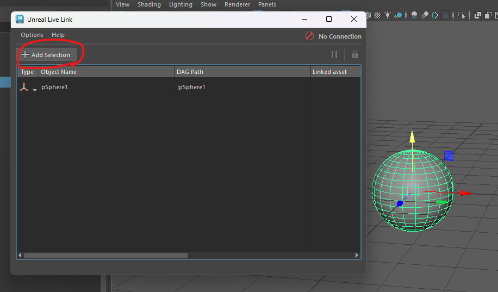The image size is (498, 292).
Task: Click the wireframe on shaded cube icon
Action: 368,15
